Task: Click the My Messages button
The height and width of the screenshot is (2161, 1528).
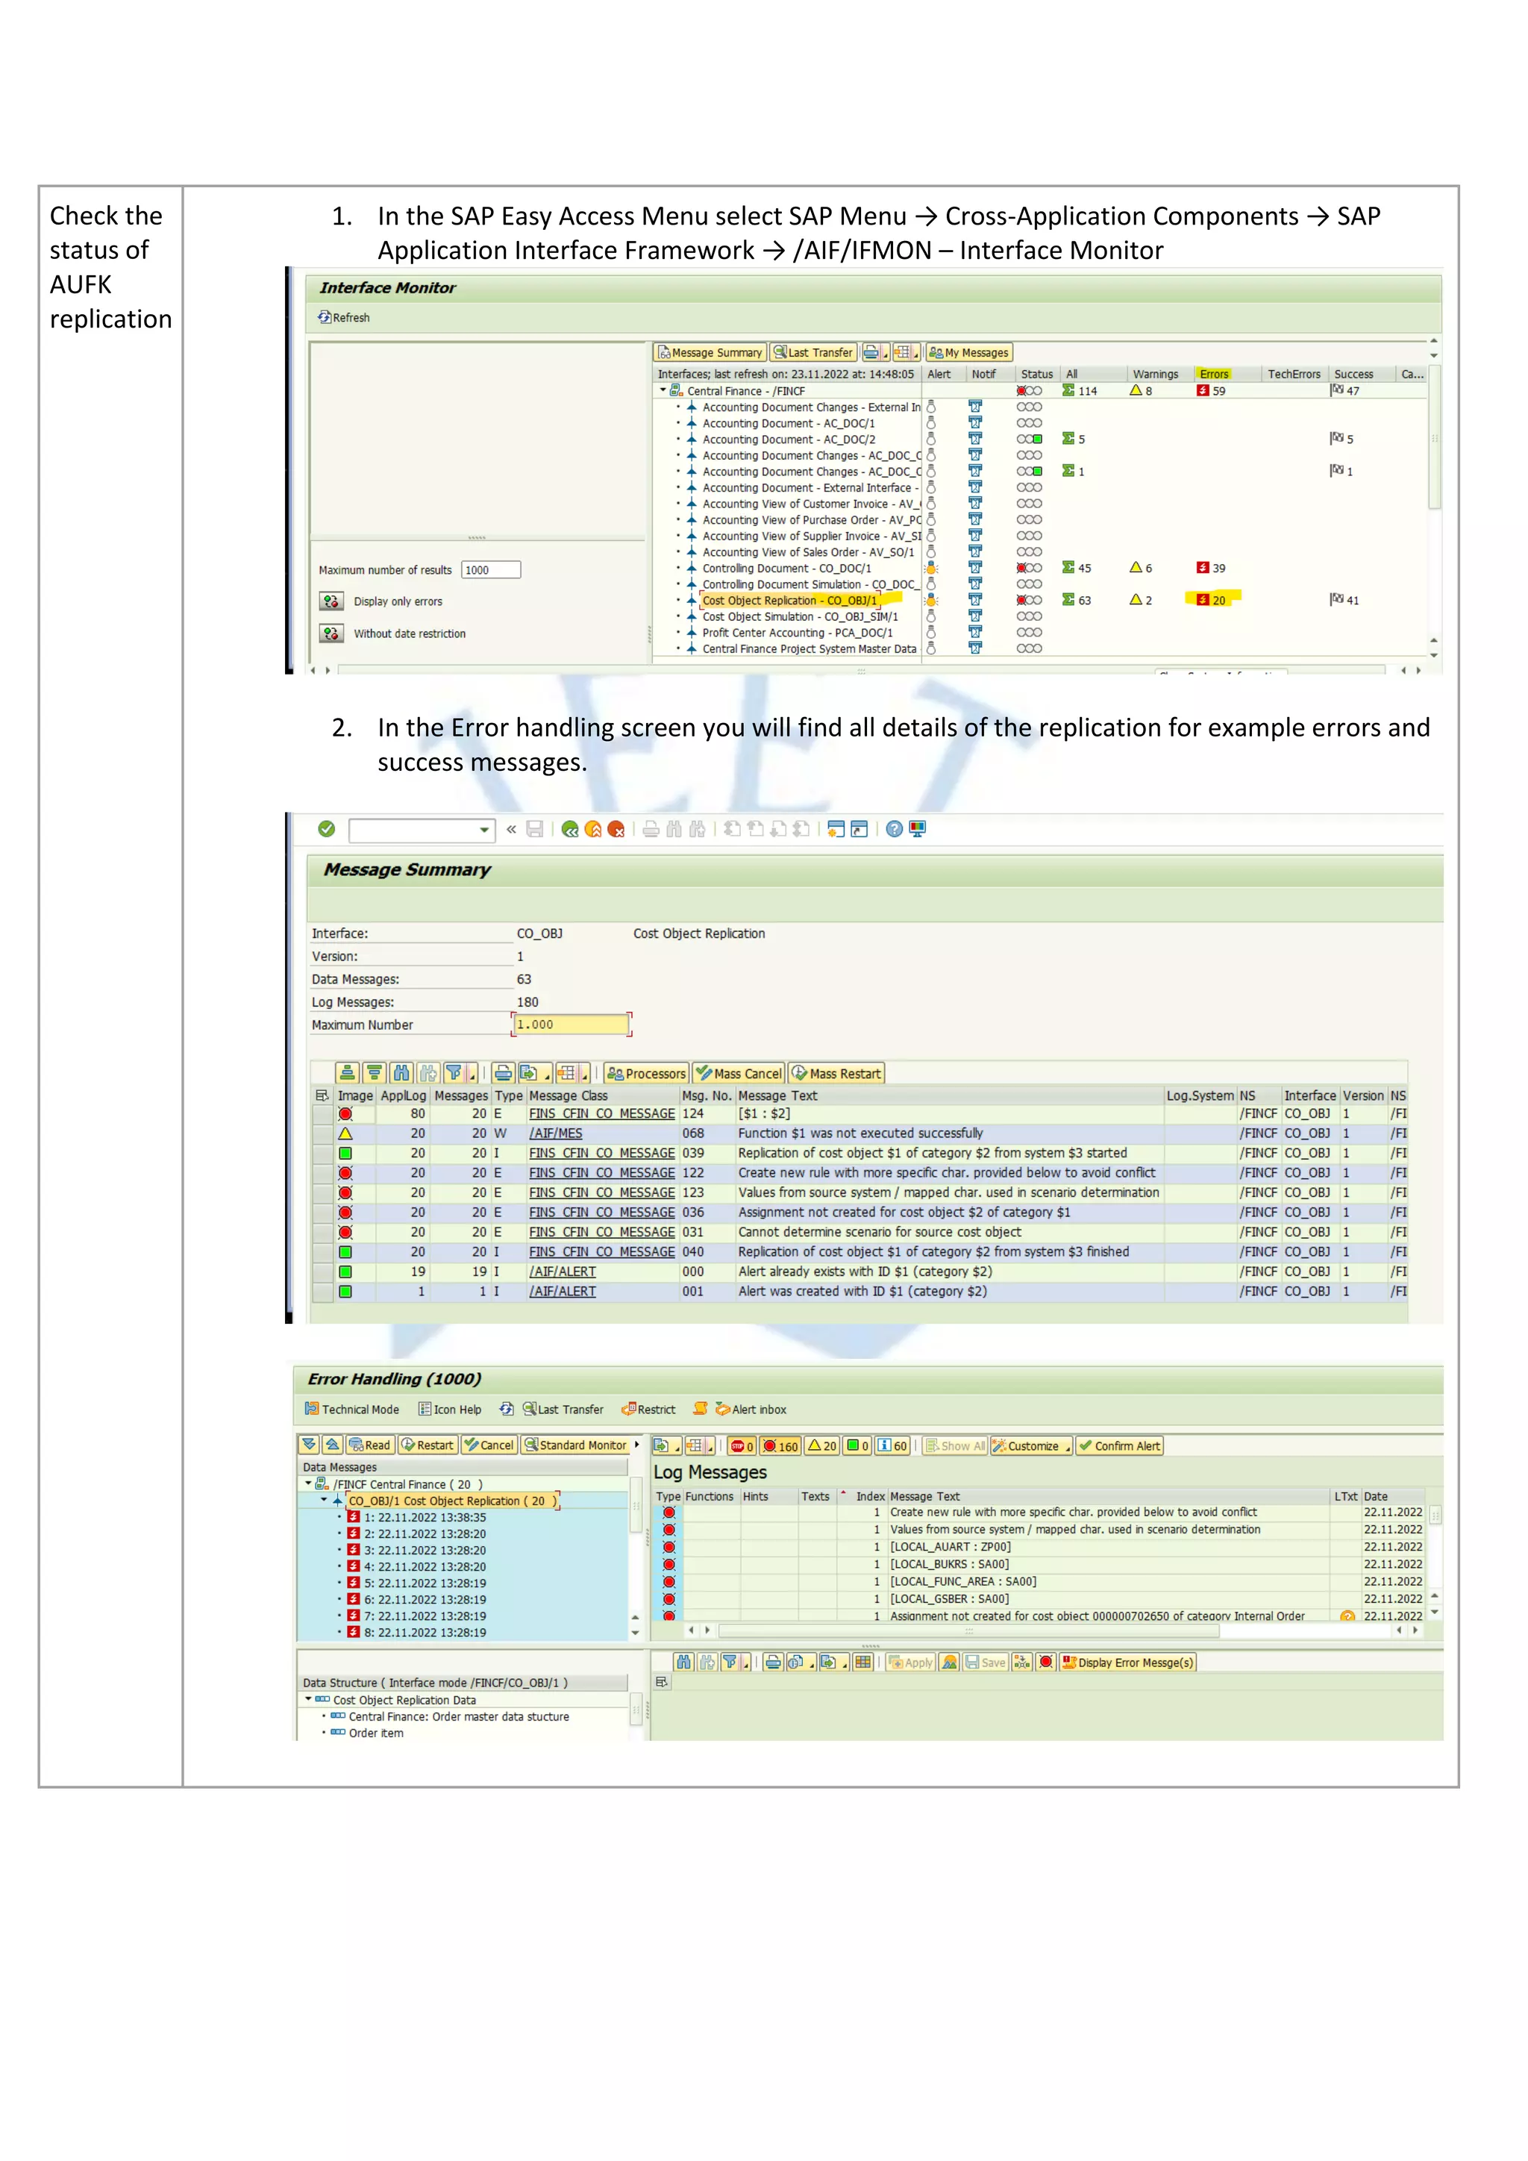Action: point(968,353)
